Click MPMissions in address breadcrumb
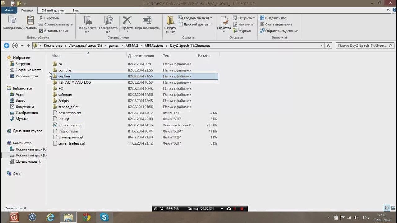397x223 pixels. click(x=154, y=46)
